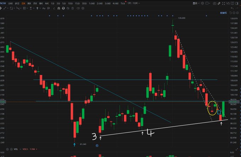Select the Fibonacci levels lines tool
This screenshot has height=157, width=241.
(24, 8)
